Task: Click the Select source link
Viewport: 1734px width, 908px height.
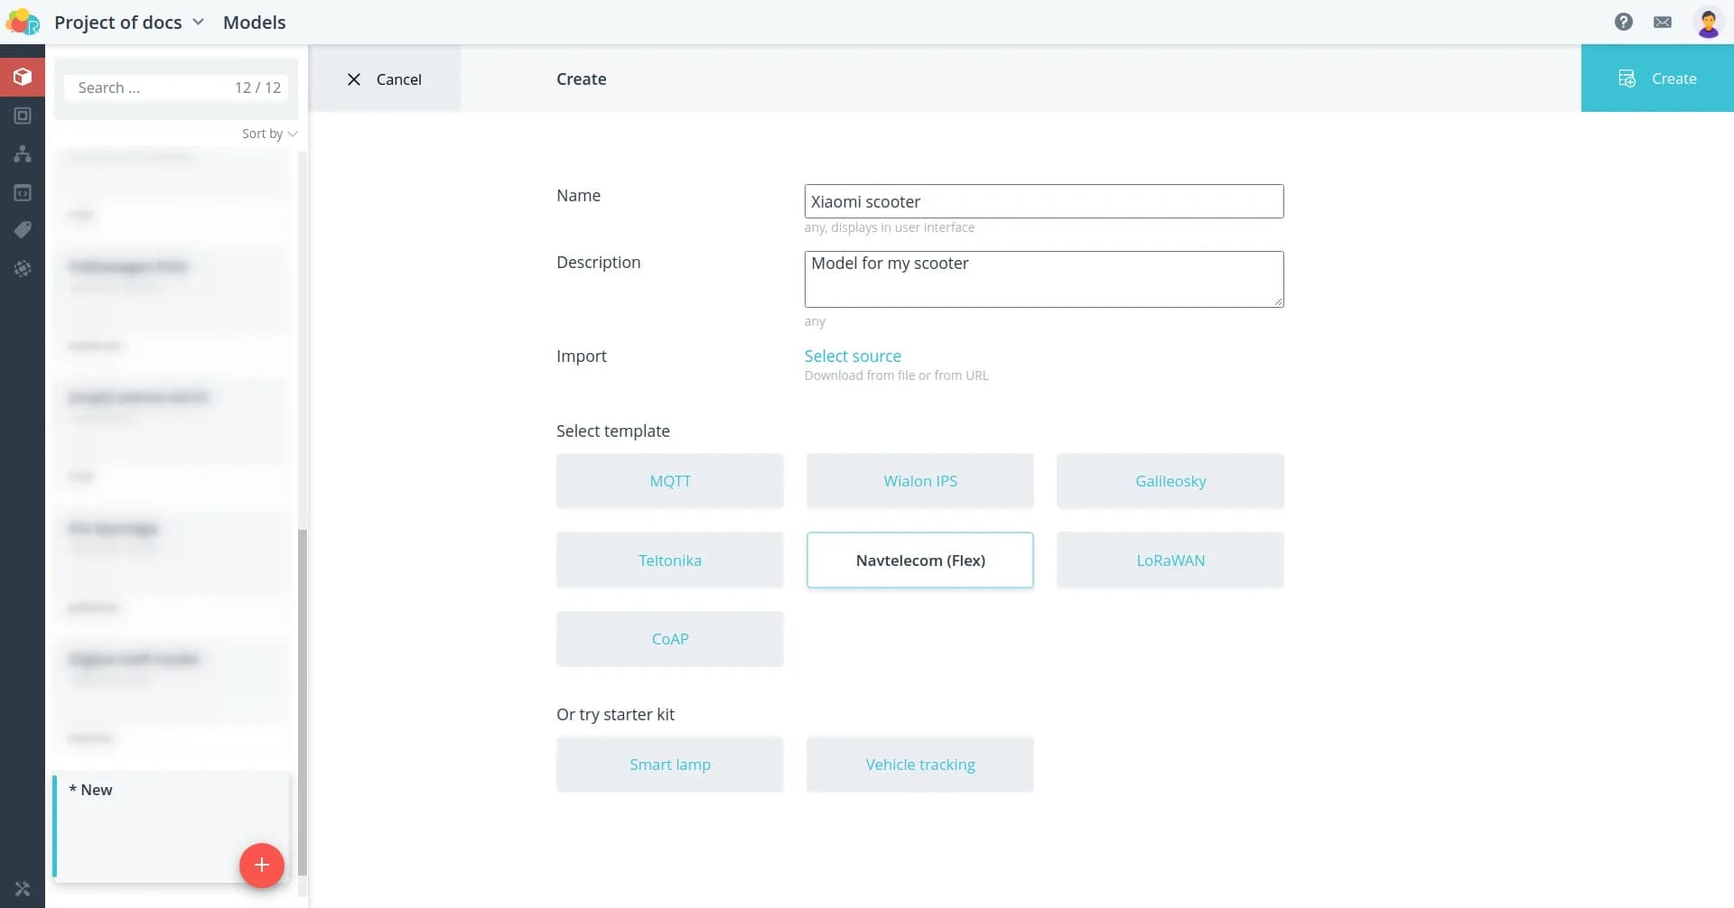Action: (x=852, y=356)
